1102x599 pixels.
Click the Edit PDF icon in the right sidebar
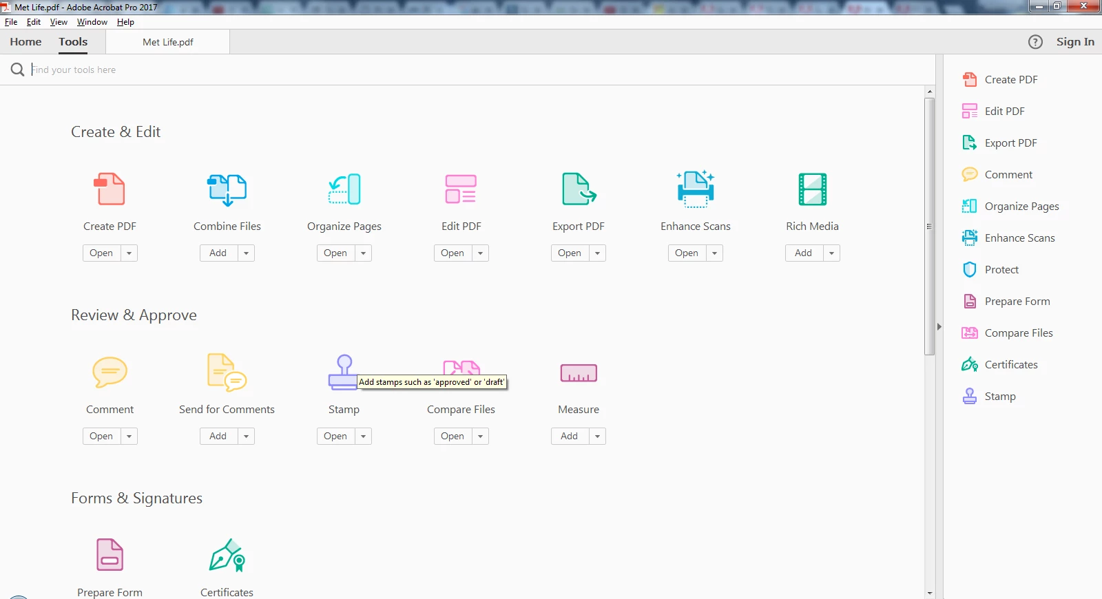(970, 111)
